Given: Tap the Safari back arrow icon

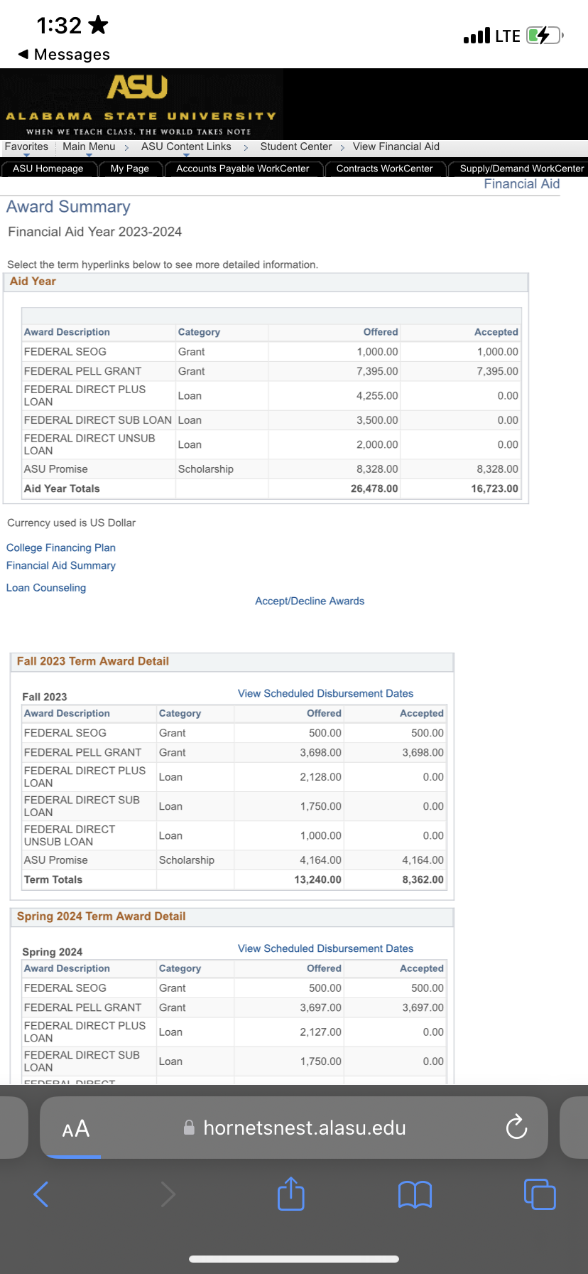Looking at the screenshot, I should 41,1194.
